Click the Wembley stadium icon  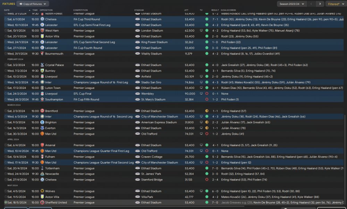[x=137, y=94]
